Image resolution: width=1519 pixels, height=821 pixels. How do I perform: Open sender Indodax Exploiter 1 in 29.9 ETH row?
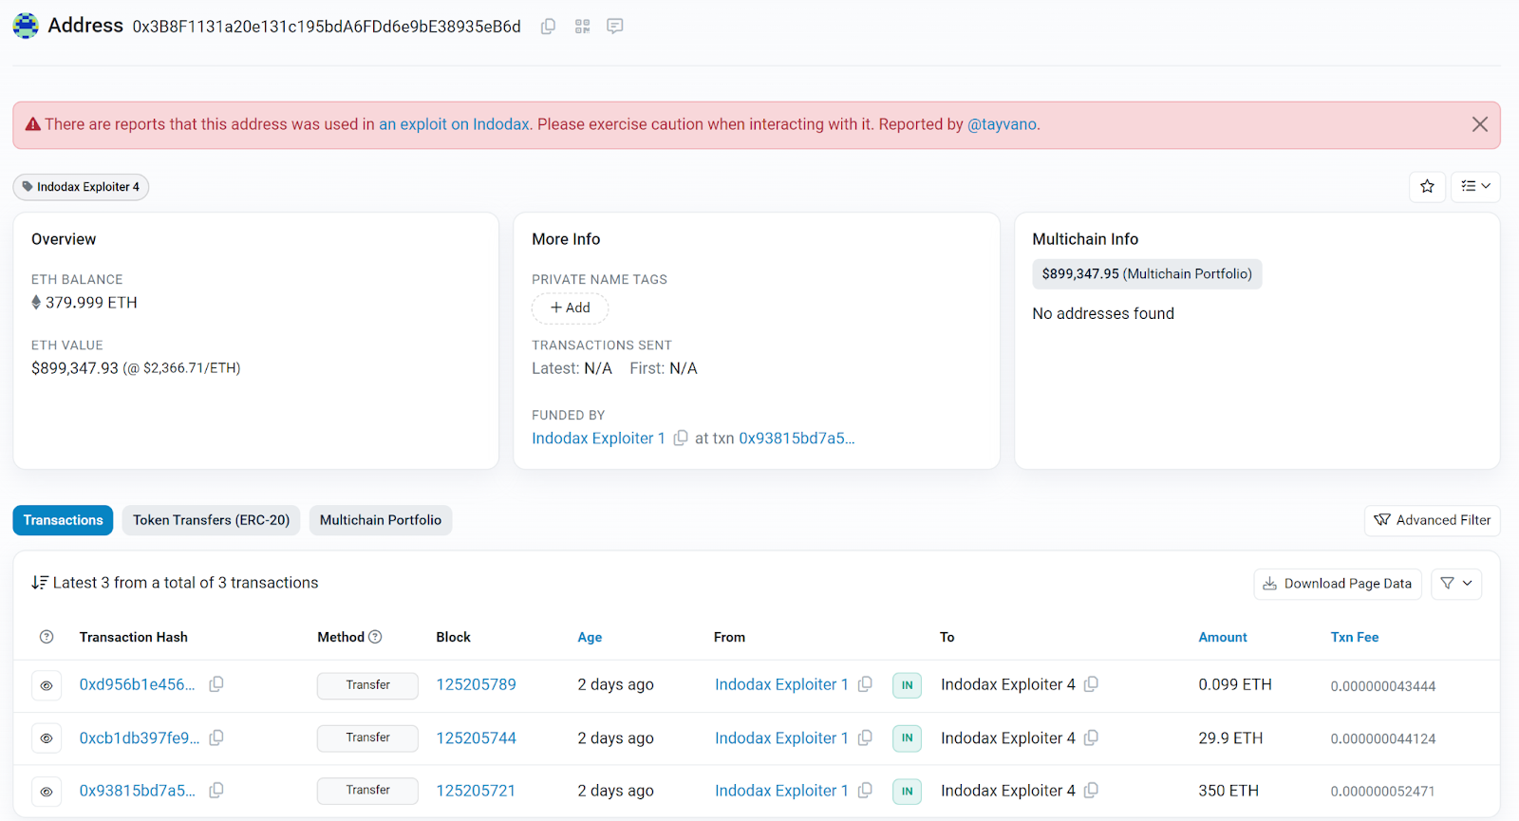click(x=781, y=737)
